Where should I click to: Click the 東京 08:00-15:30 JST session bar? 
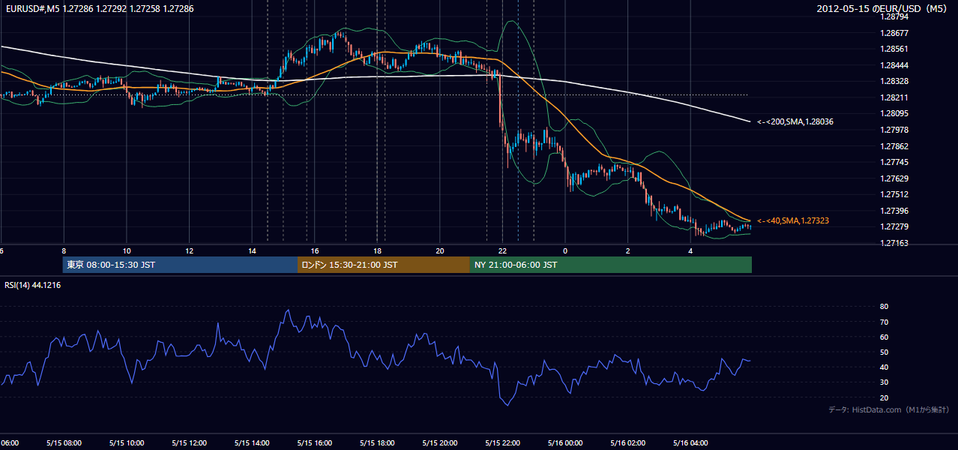(180, 265)
